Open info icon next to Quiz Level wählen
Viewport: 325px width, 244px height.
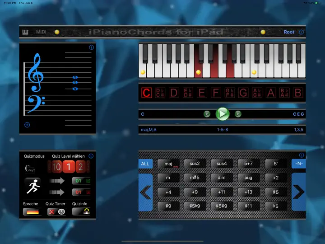pyautogui.click(x=91, y=156)
